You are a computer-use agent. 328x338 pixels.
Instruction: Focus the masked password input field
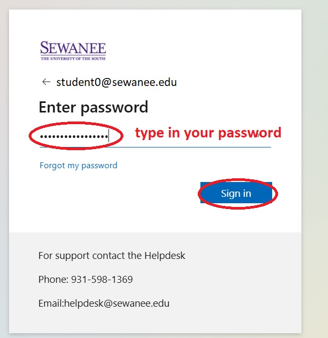155,136
